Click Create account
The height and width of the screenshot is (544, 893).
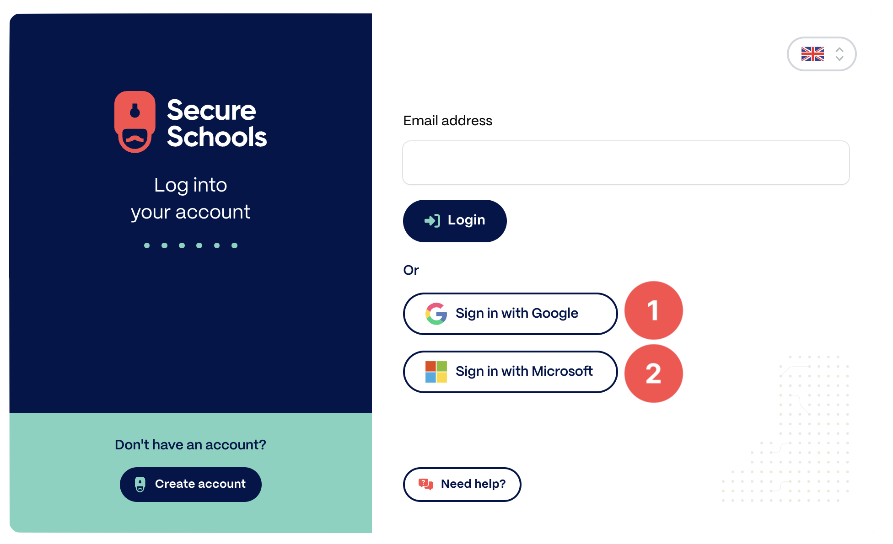(x=190, y=484)
